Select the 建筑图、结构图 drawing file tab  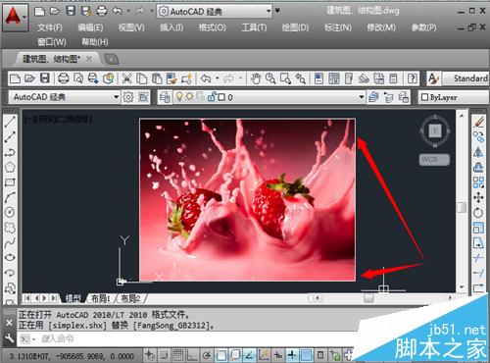pos(51,59)
